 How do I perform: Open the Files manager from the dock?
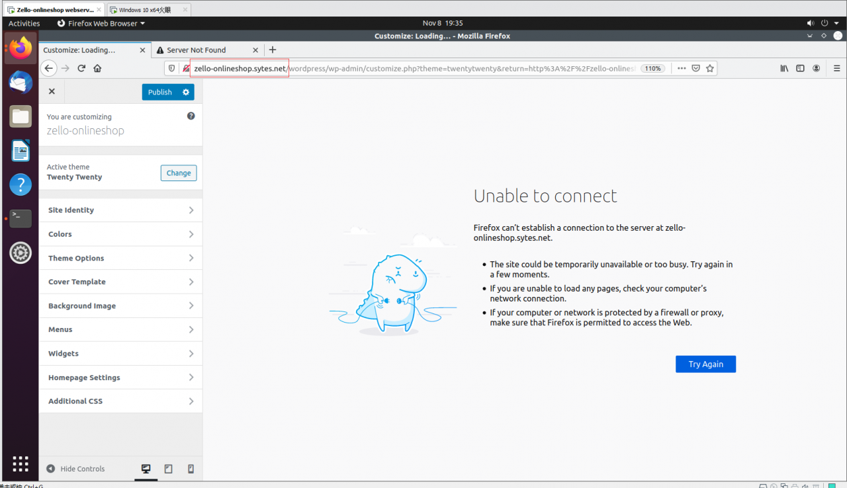click(x=21, y=117)
